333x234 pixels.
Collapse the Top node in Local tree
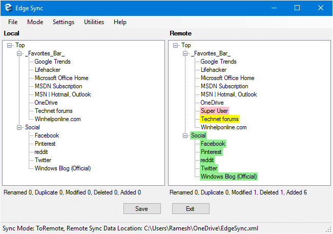9,45
